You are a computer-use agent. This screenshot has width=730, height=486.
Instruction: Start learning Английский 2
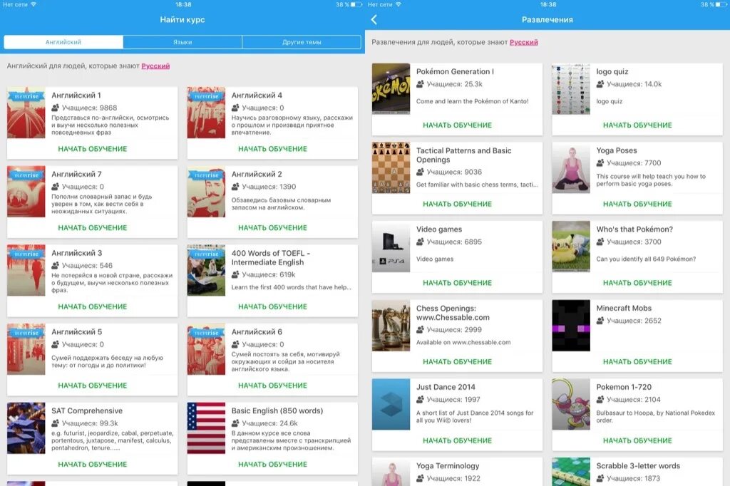click(x=272, y=227)
